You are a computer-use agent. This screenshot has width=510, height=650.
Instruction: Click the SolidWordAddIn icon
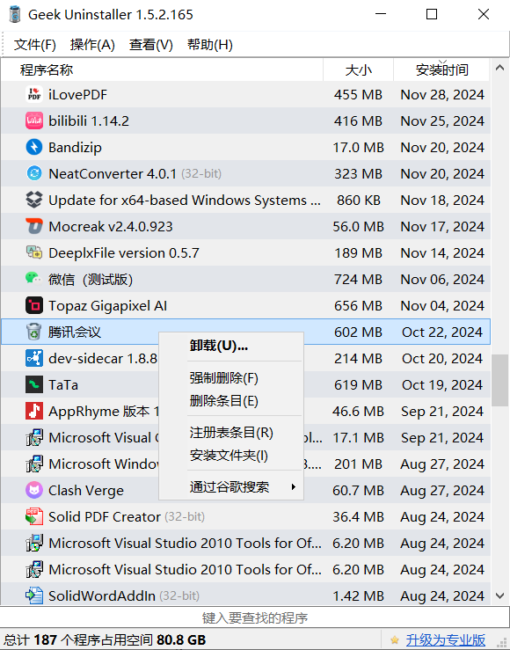(34, 595)
